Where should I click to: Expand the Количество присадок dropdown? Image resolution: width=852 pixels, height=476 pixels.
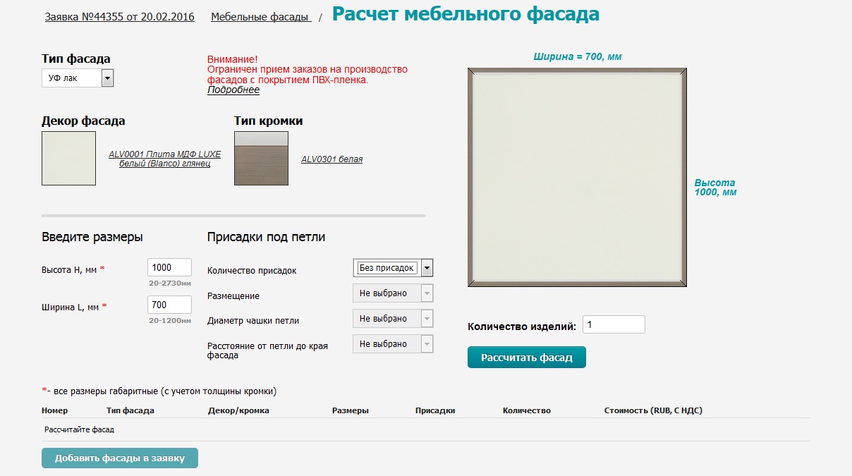(393, 268)
